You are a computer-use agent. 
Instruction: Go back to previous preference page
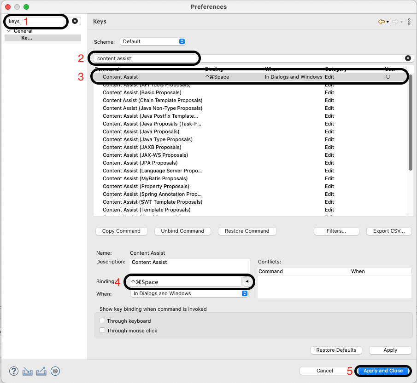click(x=382, y=22)
